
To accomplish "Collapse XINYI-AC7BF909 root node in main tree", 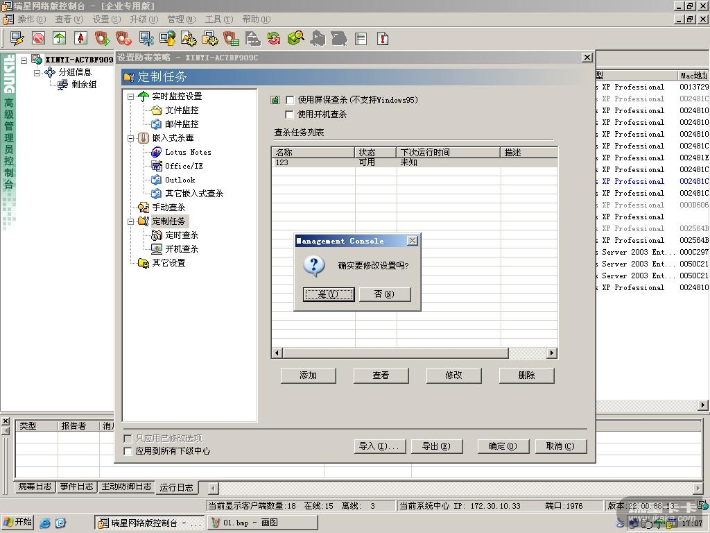I will (24, 60).
